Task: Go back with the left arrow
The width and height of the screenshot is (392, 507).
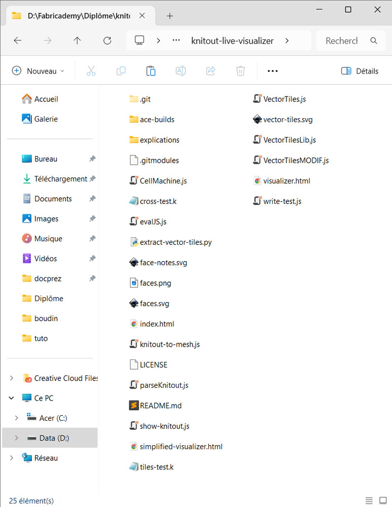Action: (x=18, y=41)
